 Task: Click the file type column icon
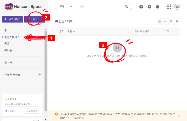(62, 31)
